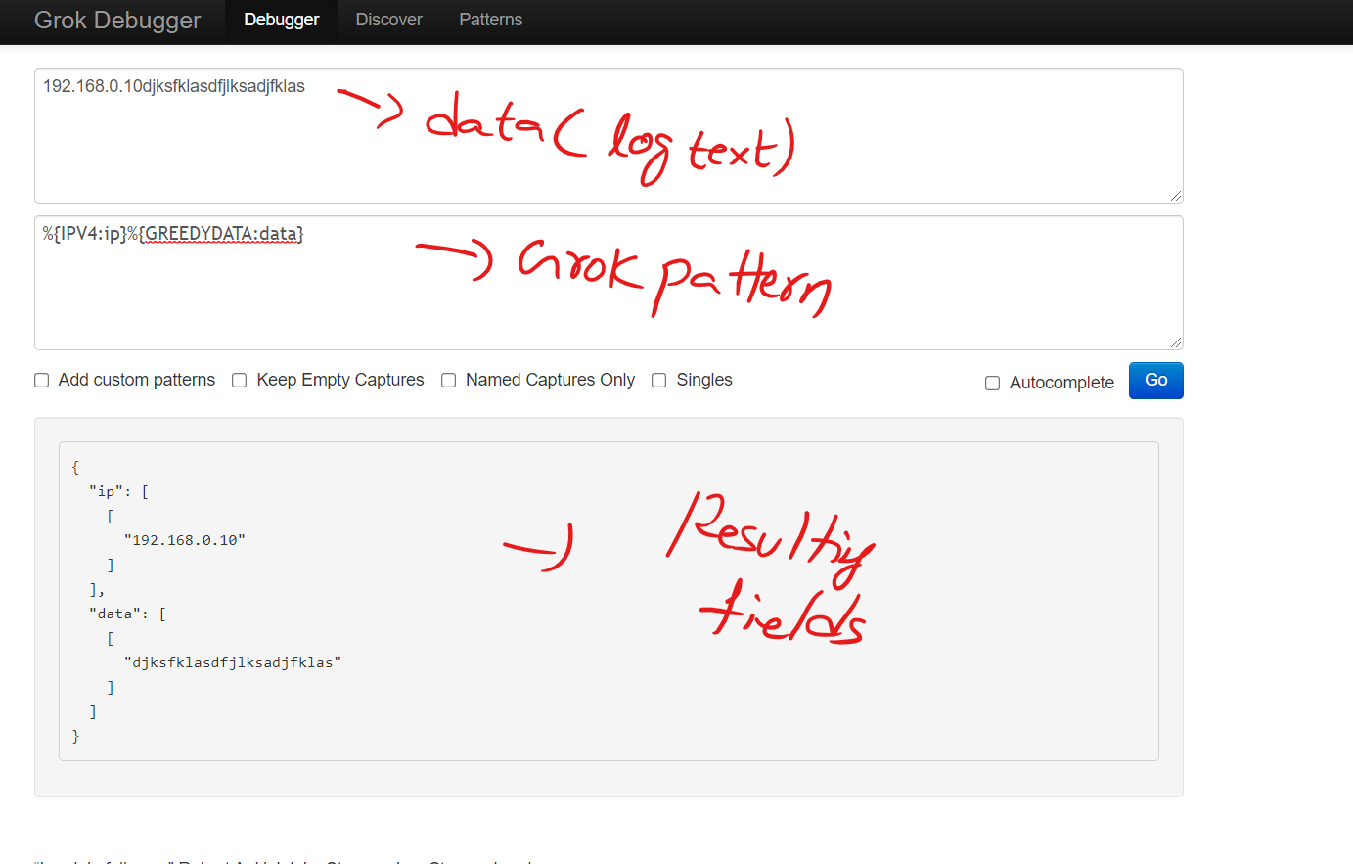The height and width of the screenshot is (864, 1353).
Task: Switch to the Debugger tab
Action: (282, 20)
